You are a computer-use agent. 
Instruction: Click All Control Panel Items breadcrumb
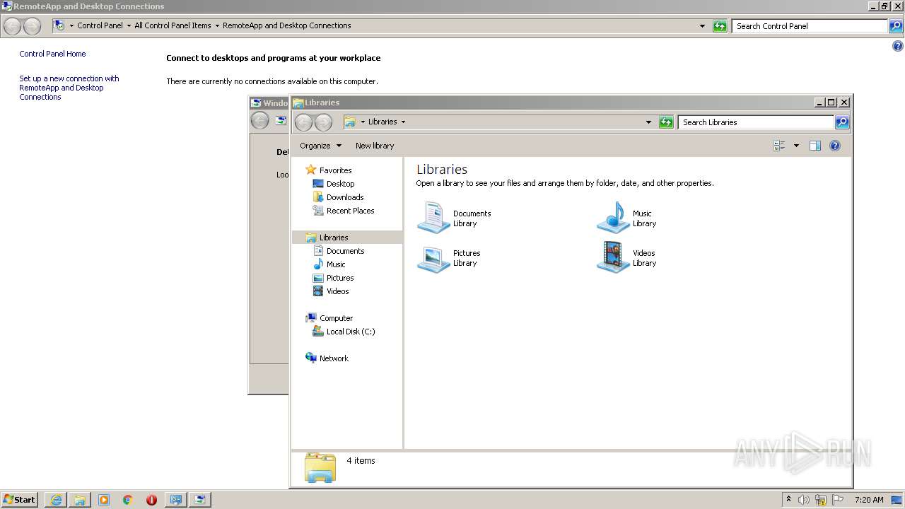coord(173,25)
